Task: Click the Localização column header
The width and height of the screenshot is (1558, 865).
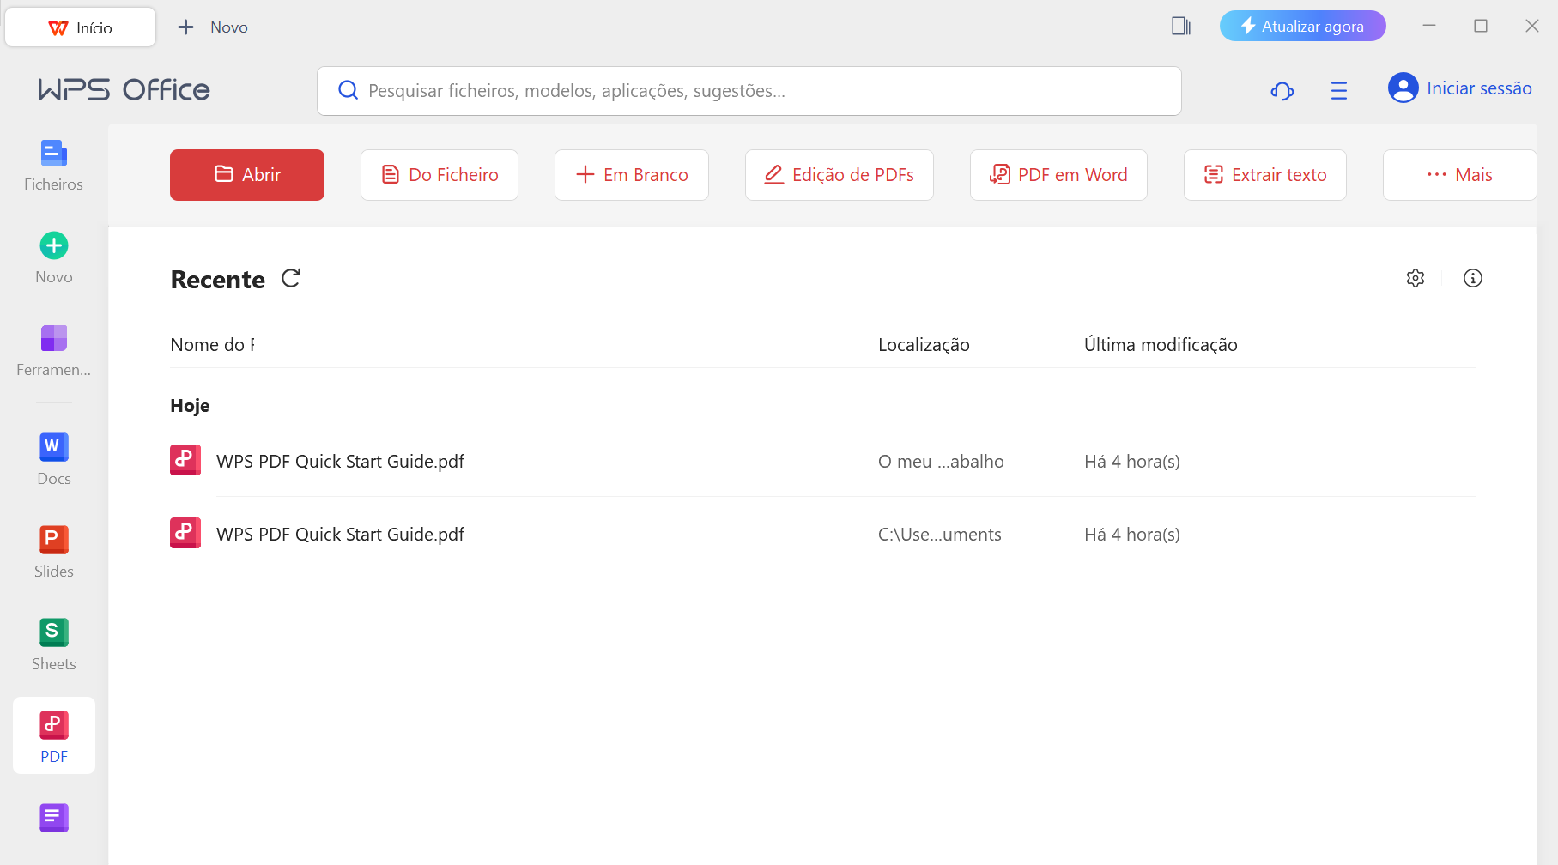Action: 924,345
